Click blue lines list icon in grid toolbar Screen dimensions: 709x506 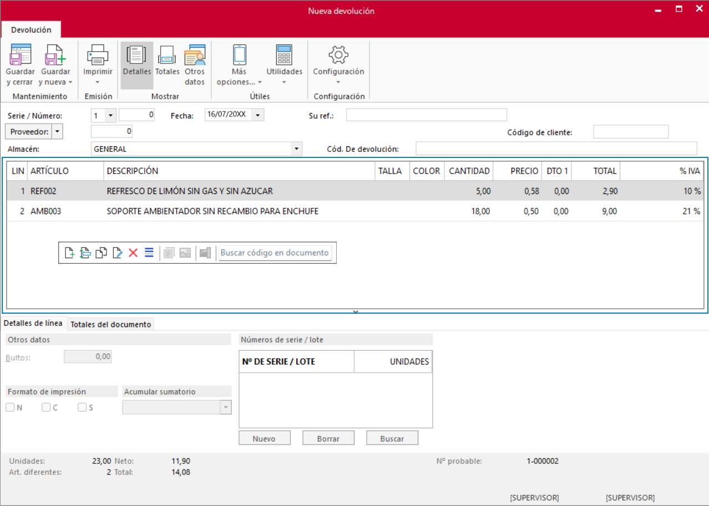pyautogui.click(x=149, y=253)
